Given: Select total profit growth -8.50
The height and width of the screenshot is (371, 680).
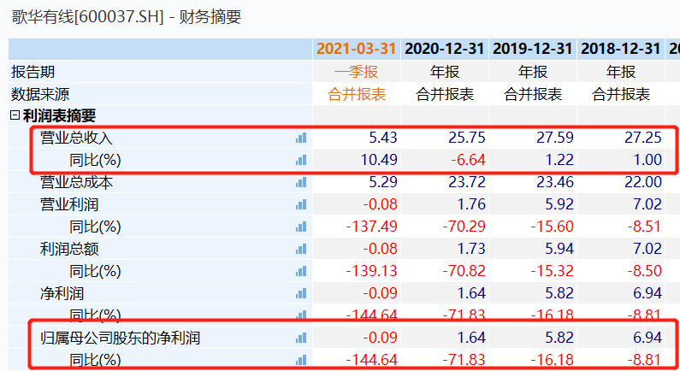Looking at the screenshot, I should pos(644,271).
